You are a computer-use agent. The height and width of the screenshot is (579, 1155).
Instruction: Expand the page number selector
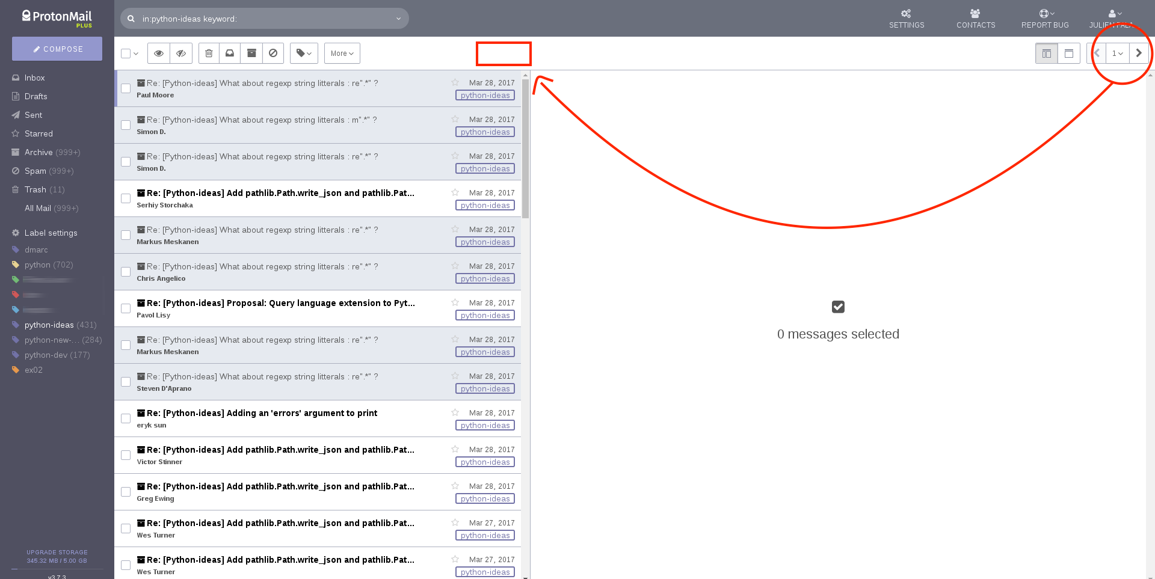point(1118,53)
